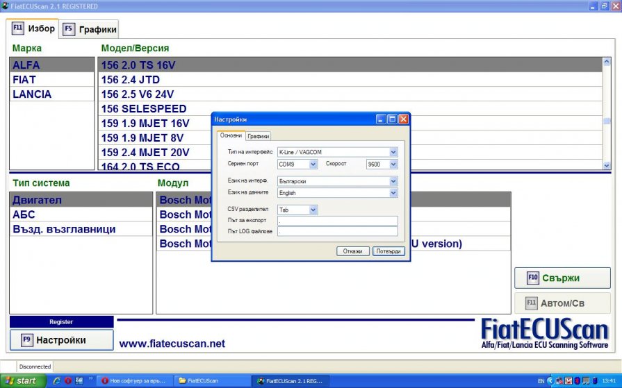Close the Настройки dialog with the X
Viewport: 622px width, 388px height.
pos(403,119)
